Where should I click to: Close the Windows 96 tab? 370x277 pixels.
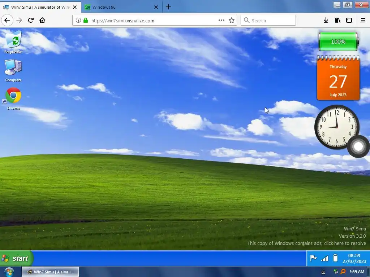(156, 7)
